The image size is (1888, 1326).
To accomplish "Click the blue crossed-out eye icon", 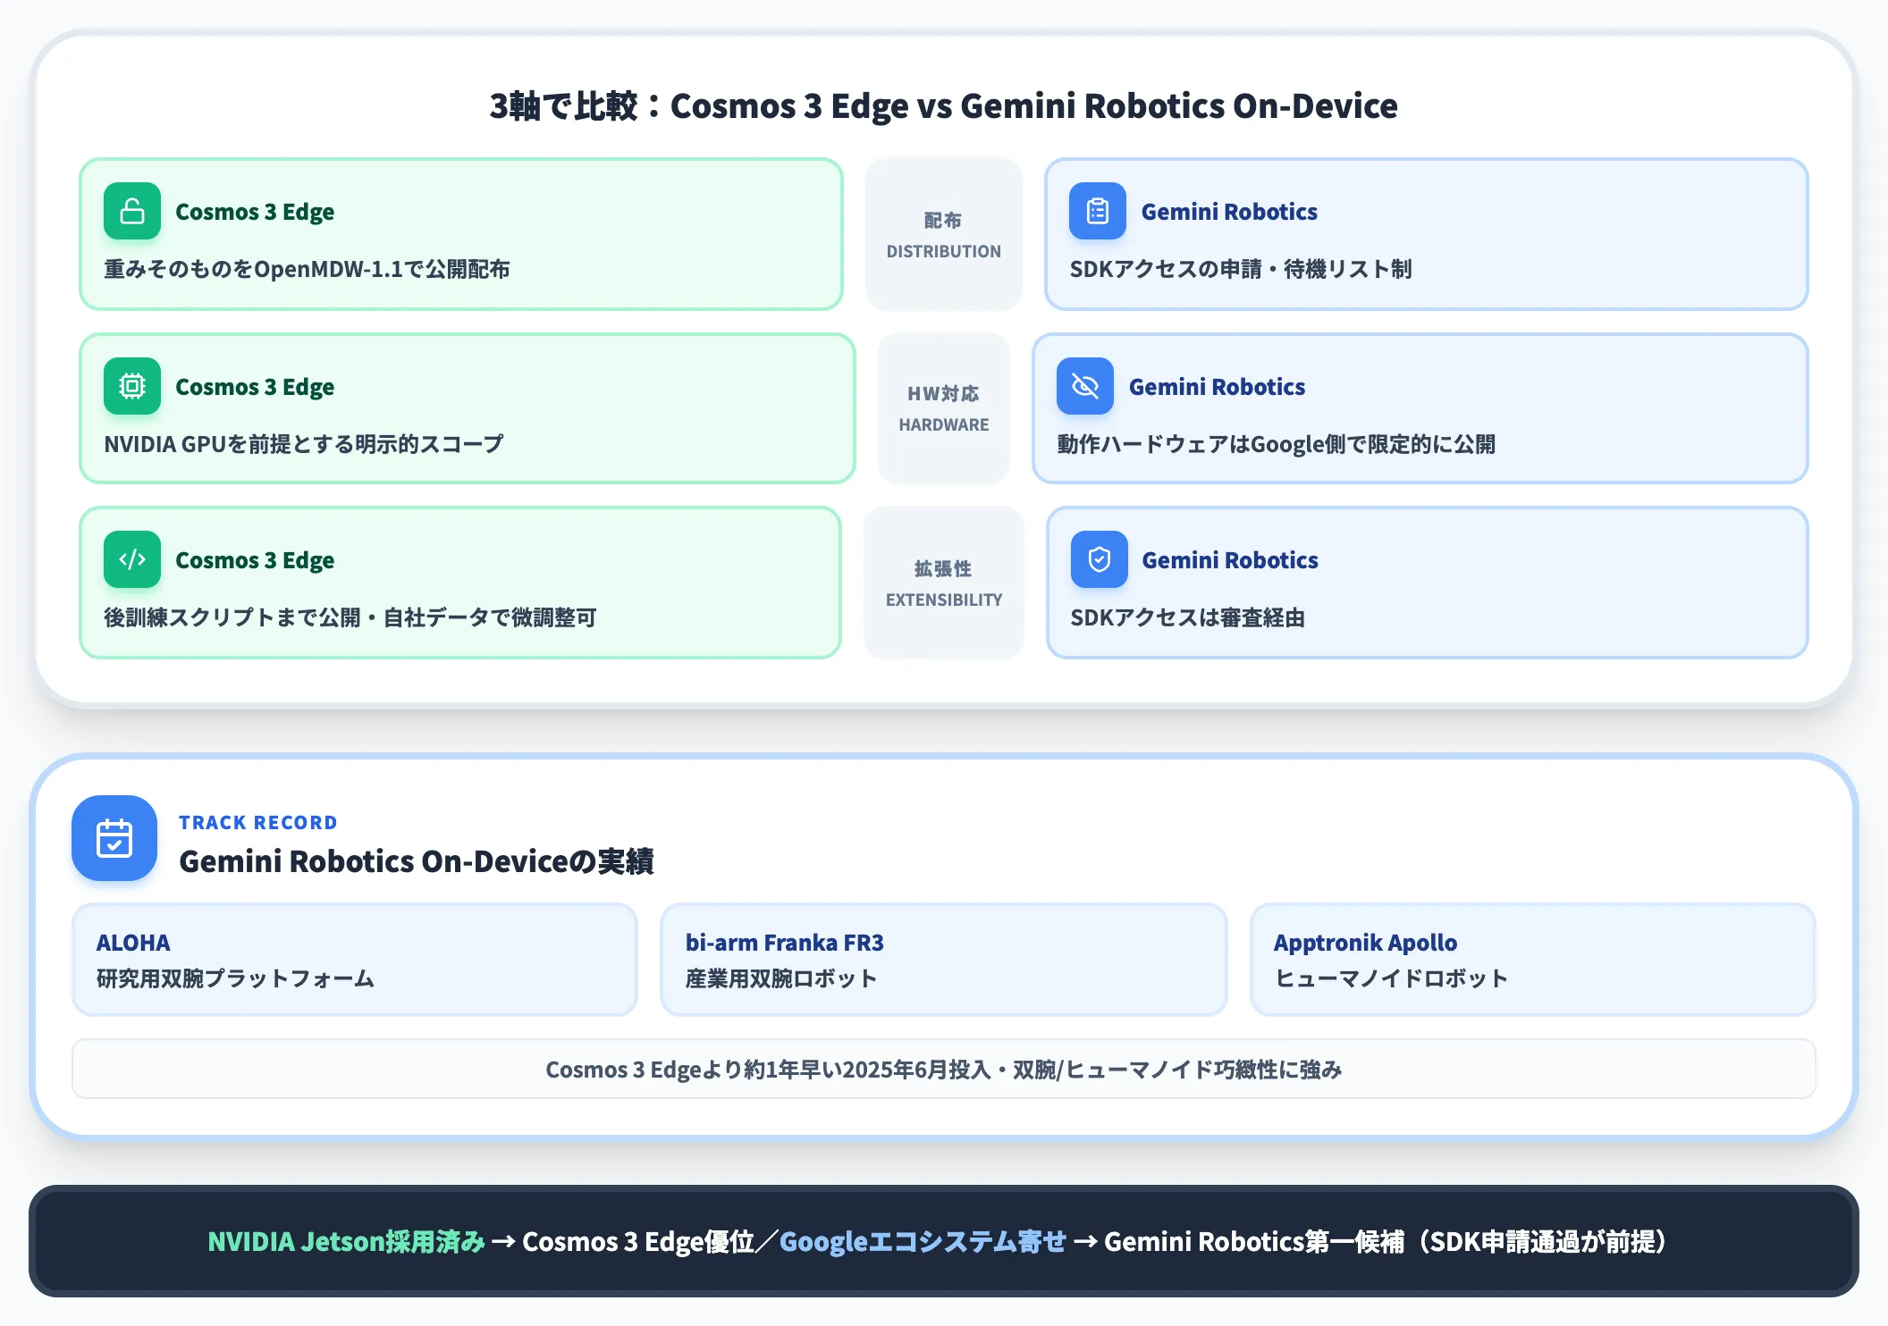I will coord(1085,386).
